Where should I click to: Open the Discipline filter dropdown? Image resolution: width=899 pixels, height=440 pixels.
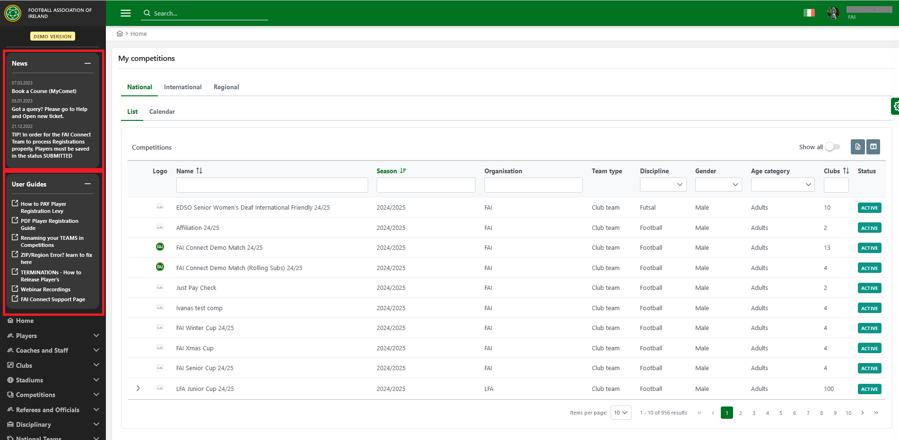(663, 185)
